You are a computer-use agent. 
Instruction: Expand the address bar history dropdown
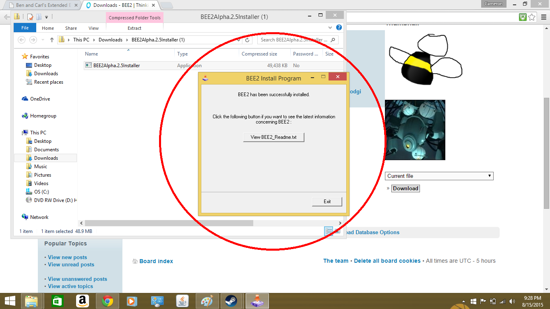[239, 40]
